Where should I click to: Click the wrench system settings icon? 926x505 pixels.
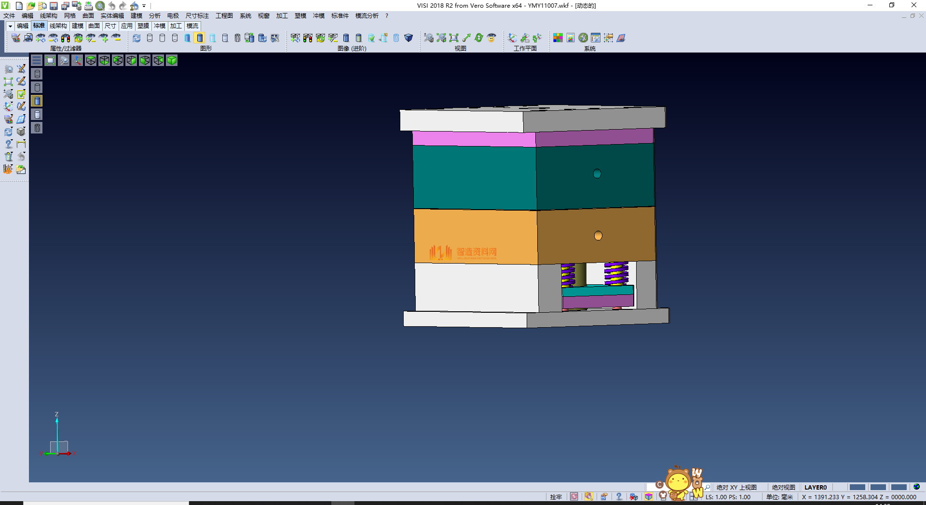pos(583,38)
